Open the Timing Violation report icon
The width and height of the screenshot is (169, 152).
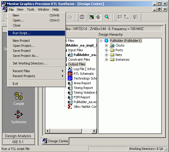[x=70, y=92]
